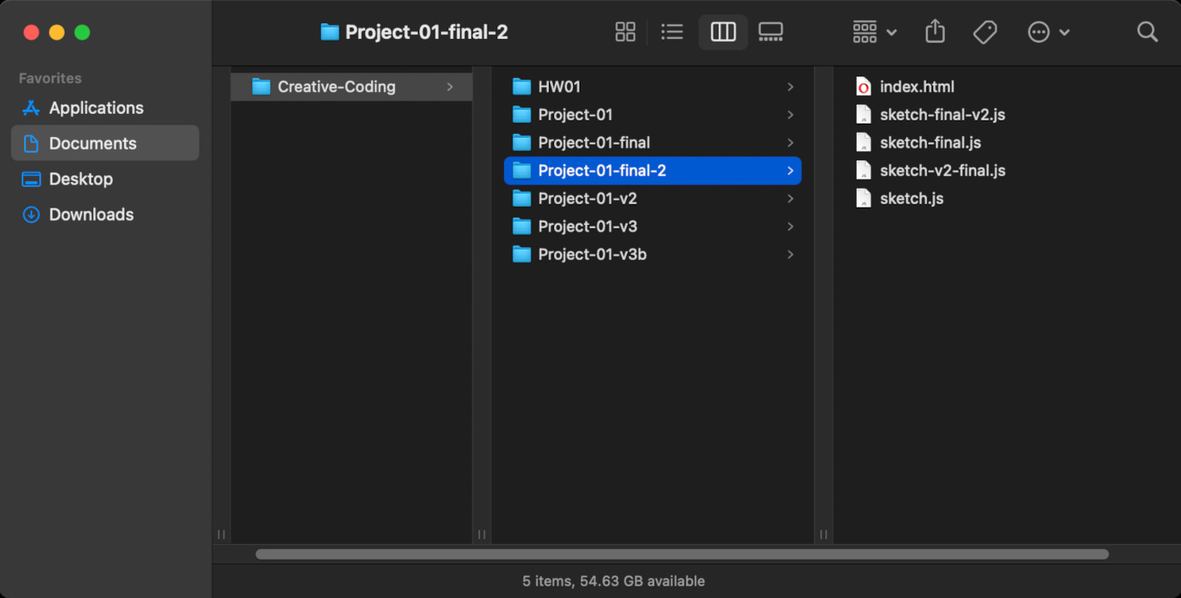1181x598 pixels.
Task: Go to Downloads in the sidebar
Action: coord(91,214)
